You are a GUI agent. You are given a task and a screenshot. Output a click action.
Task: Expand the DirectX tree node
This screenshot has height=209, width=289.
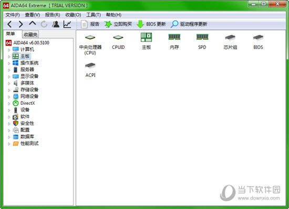click(x=9, y=104)
